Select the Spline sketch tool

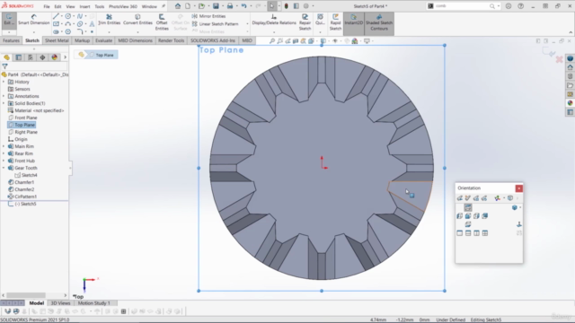(80, 16)
